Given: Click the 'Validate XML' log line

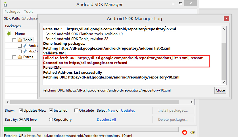Looking at the screenshot, I should click(55, 53).
